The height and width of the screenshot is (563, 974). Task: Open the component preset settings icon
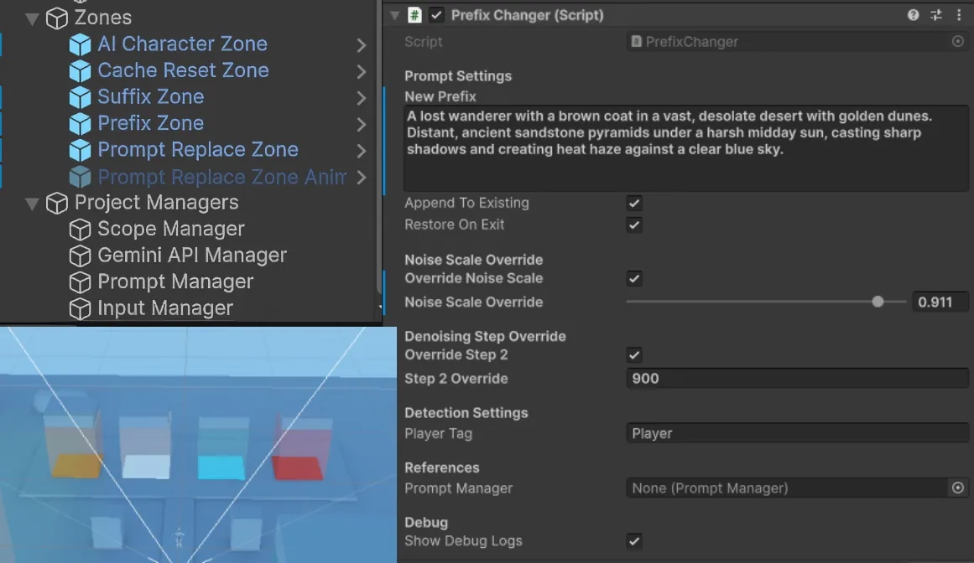[936, 15]
